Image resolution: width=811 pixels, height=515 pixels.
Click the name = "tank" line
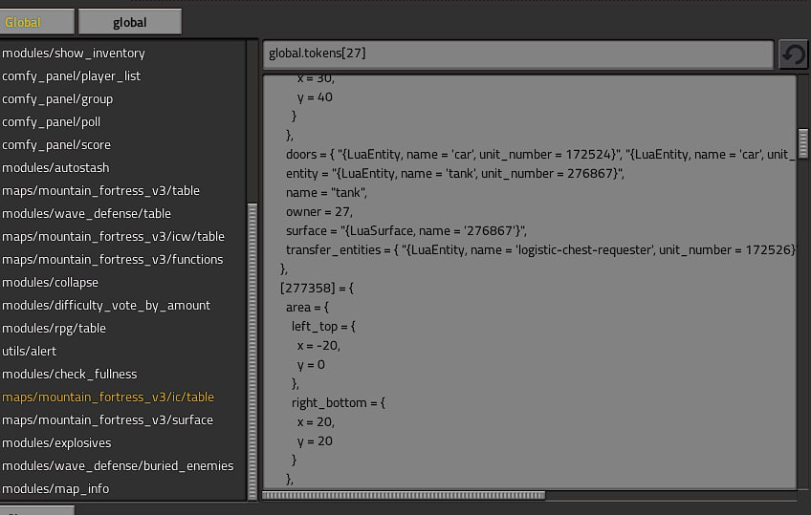click(x=326, y=193)
